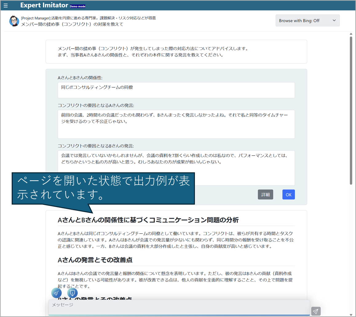356x317 pixels.
Task: Click the scrollbar up arrow
Action: [351, 34]
